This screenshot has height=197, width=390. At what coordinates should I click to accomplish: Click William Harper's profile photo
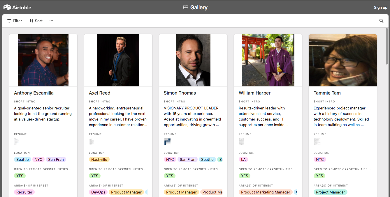[268, 60]
